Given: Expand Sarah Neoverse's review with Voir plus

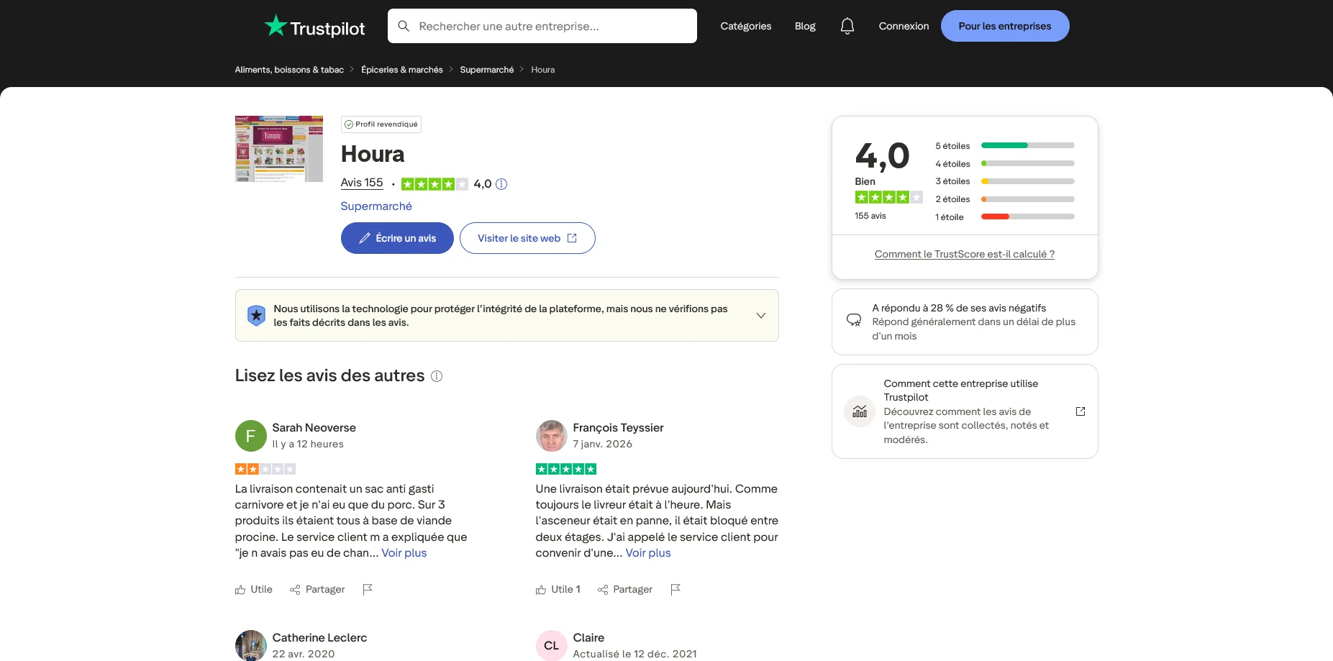Looking at the screenshot, I should click(x=404, y=553).
